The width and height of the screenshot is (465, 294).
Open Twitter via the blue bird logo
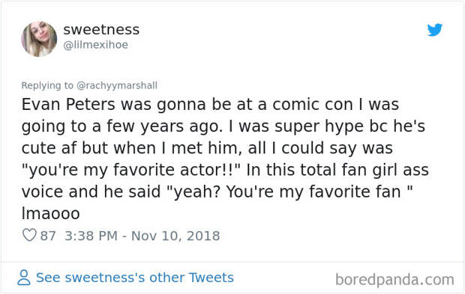coord(435,30)
